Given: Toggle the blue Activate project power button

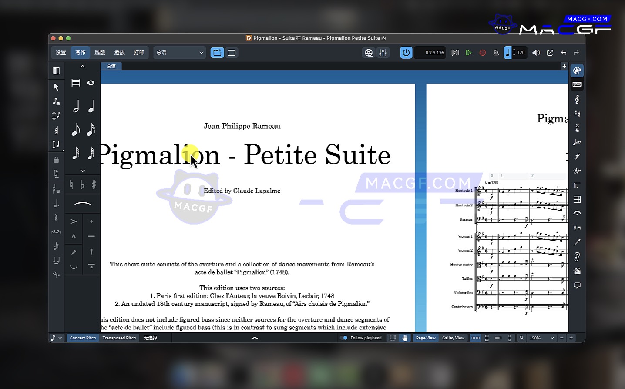Looking at the screenshot, I should [x=406, y=53].
